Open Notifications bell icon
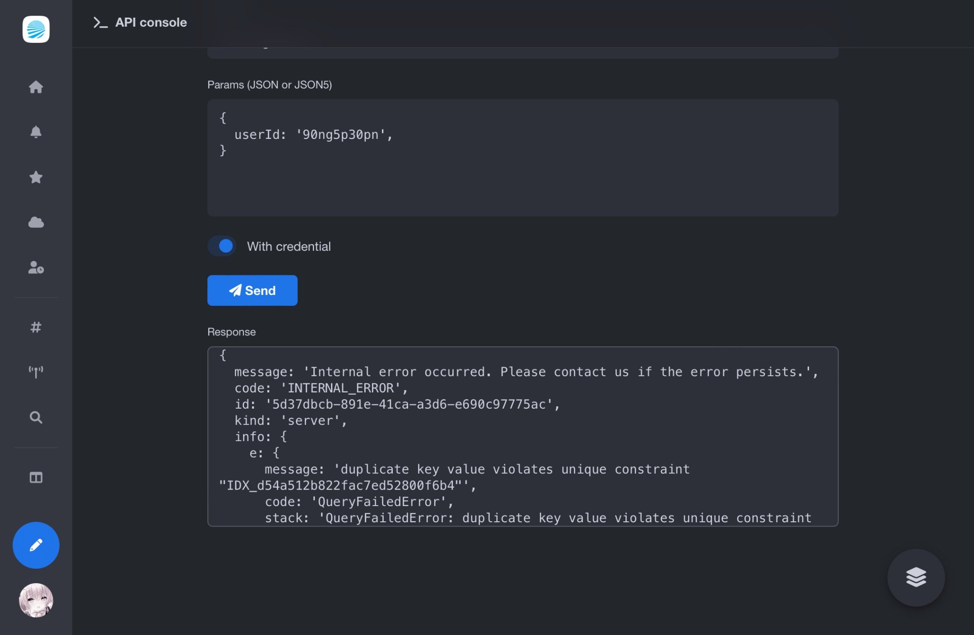 click(36, 132)
